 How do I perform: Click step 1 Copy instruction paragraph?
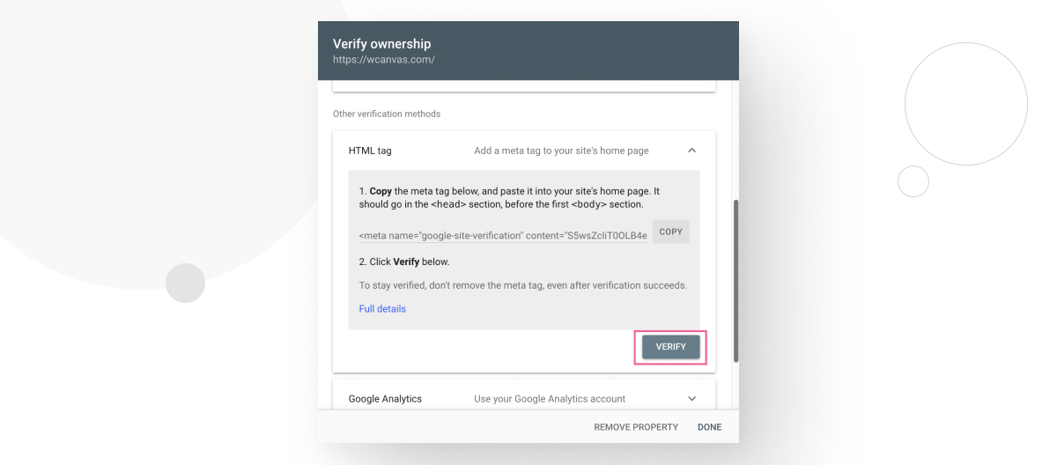coord(509,197)
